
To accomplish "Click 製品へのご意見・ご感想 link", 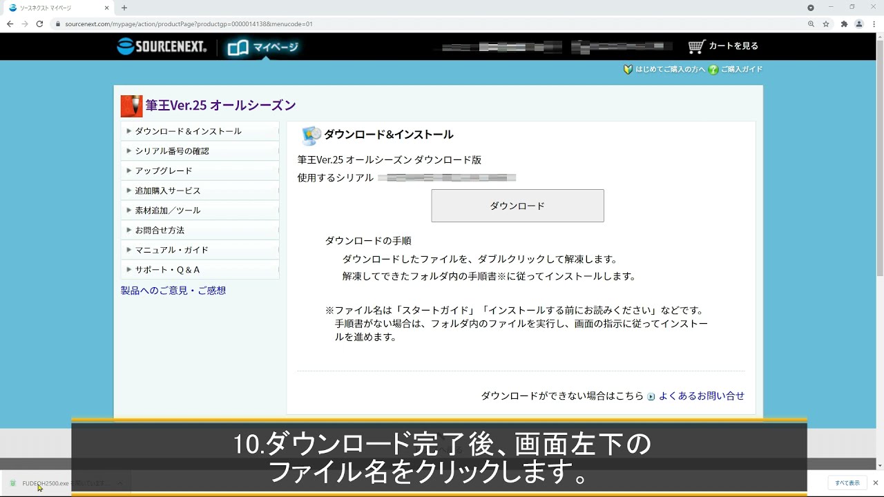I will pyautogui.click(x=173, y=291).
